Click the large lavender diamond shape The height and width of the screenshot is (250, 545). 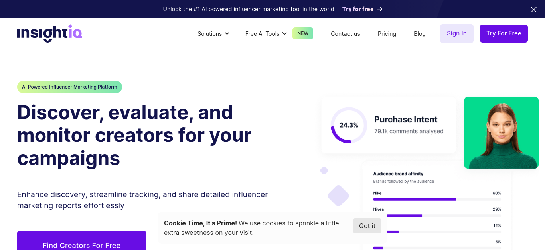click(338, 196)
